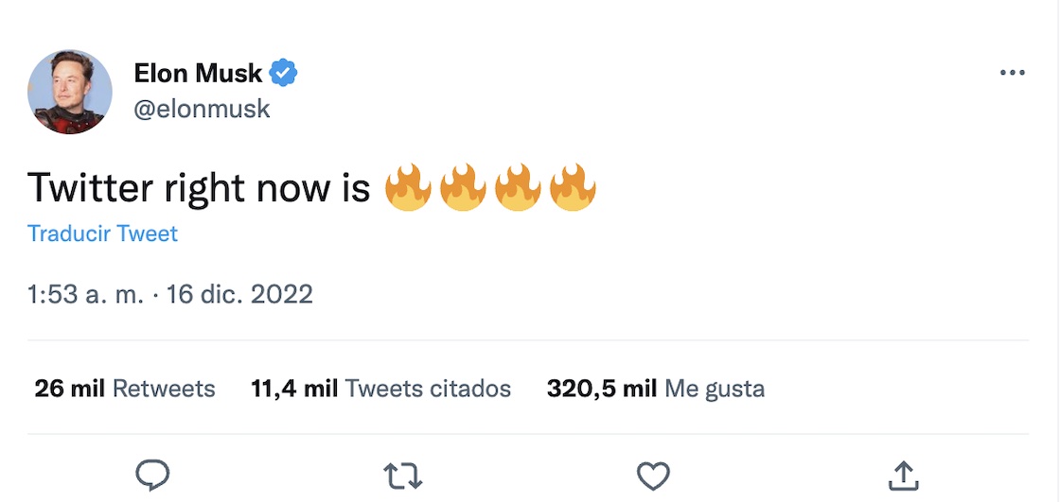Click the third fire emoji in the tweet
This screenshot has height=502, width=1060.
point(518,187)
